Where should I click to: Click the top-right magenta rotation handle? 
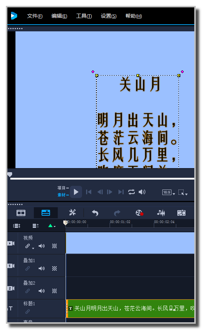tap(182, 72)
